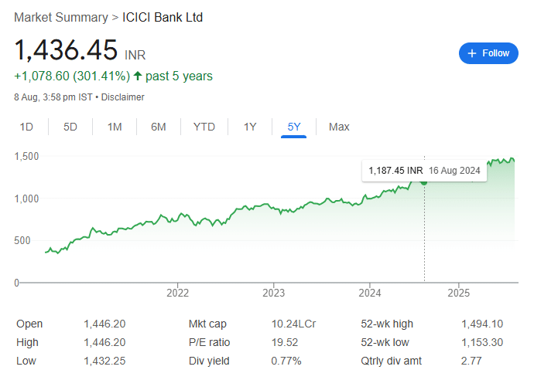Click the 2022 label on chart axis
This screenshot has width=534, height=380.
(x=177, y=293)
